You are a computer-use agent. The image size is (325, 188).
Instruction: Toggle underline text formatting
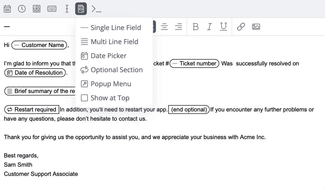pyautogui.click(x=223, y=27)
